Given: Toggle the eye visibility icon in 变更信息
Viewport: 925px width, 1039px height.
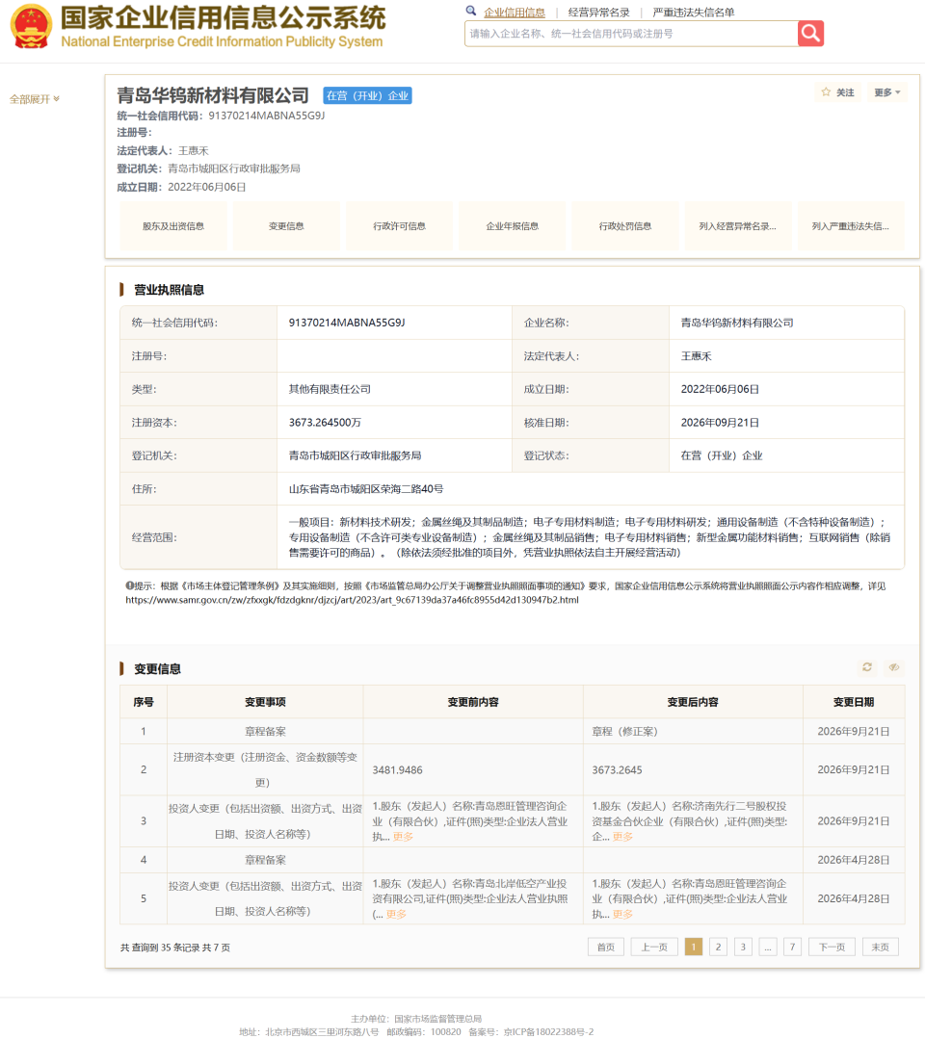Looking at the screenshot, I should point(894,667).
